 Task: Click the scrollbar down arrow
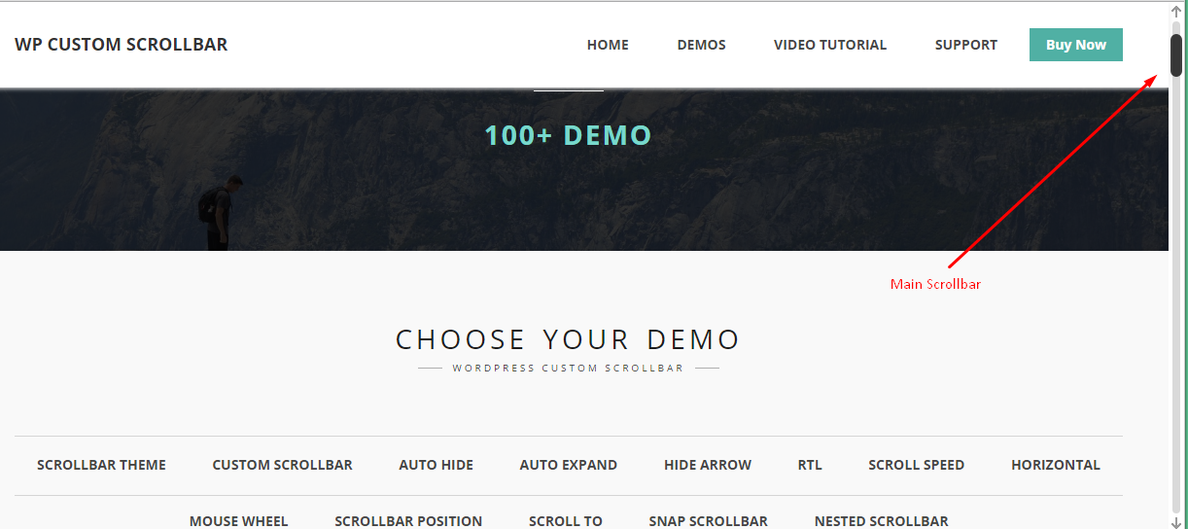[x=1176, y=522]
